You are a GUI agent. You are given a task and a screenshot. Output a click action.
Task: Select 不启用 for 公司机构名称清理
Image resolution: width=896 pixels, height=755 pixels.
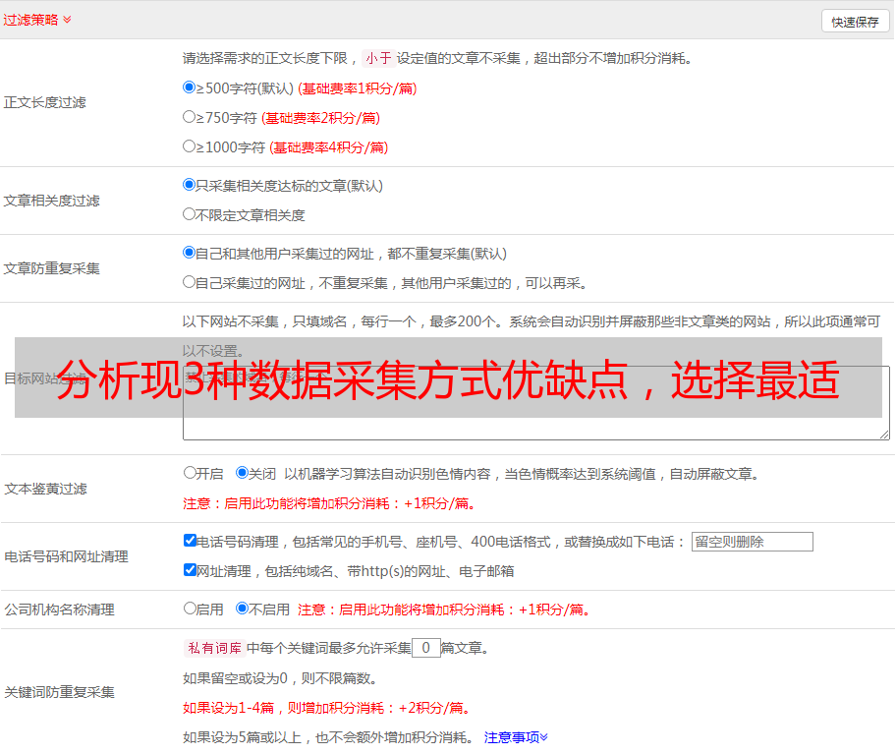[x=243, y=609]
